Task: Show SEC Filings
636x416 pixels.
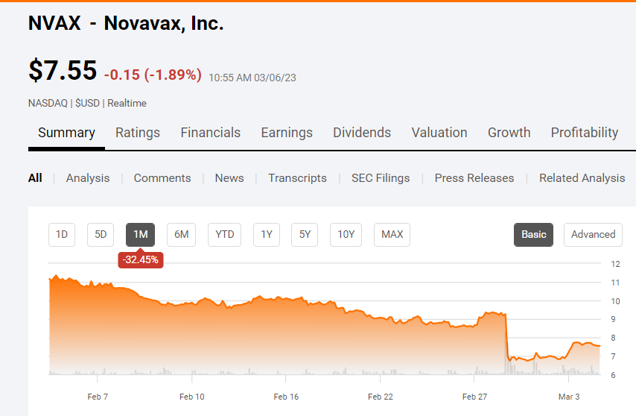Action: click(x=381, y=178)
